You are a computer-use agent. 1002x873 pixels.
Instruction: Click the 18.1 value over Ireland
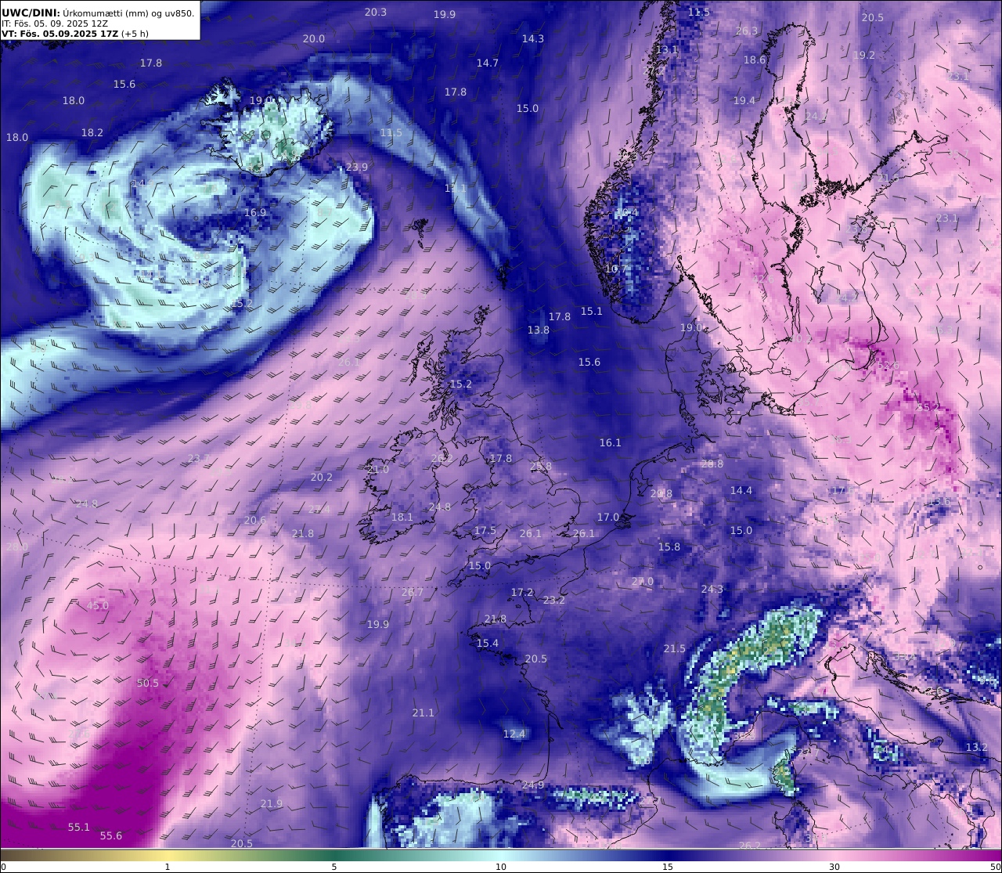pos(402,518)
